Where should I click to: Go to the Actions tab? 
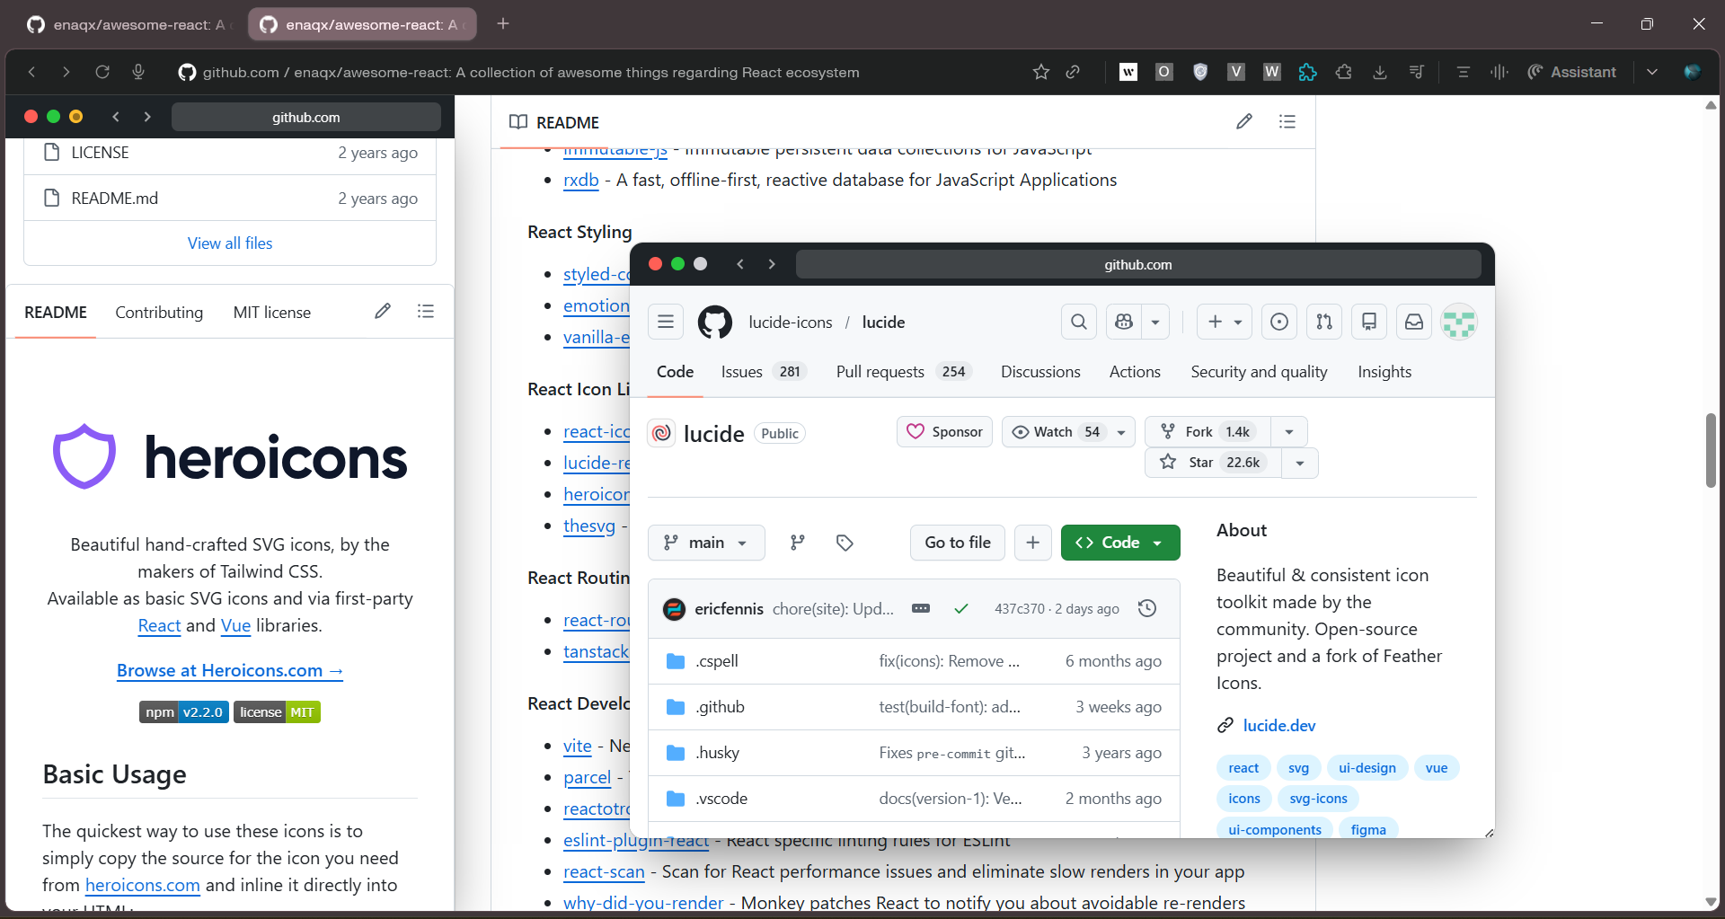coord(1135,372)
